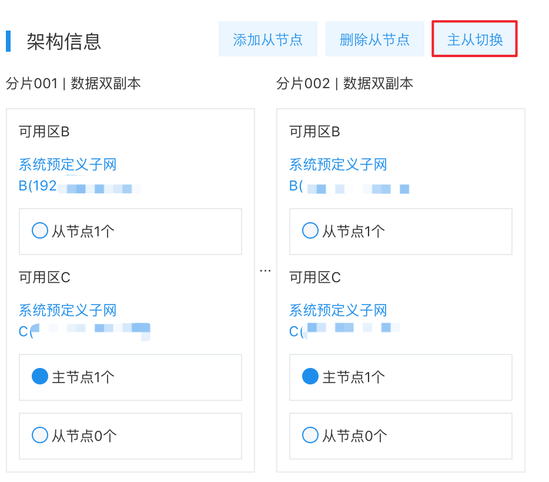Select 主节点1个 radio in shard 001 zone C

[x=40, y=376]
